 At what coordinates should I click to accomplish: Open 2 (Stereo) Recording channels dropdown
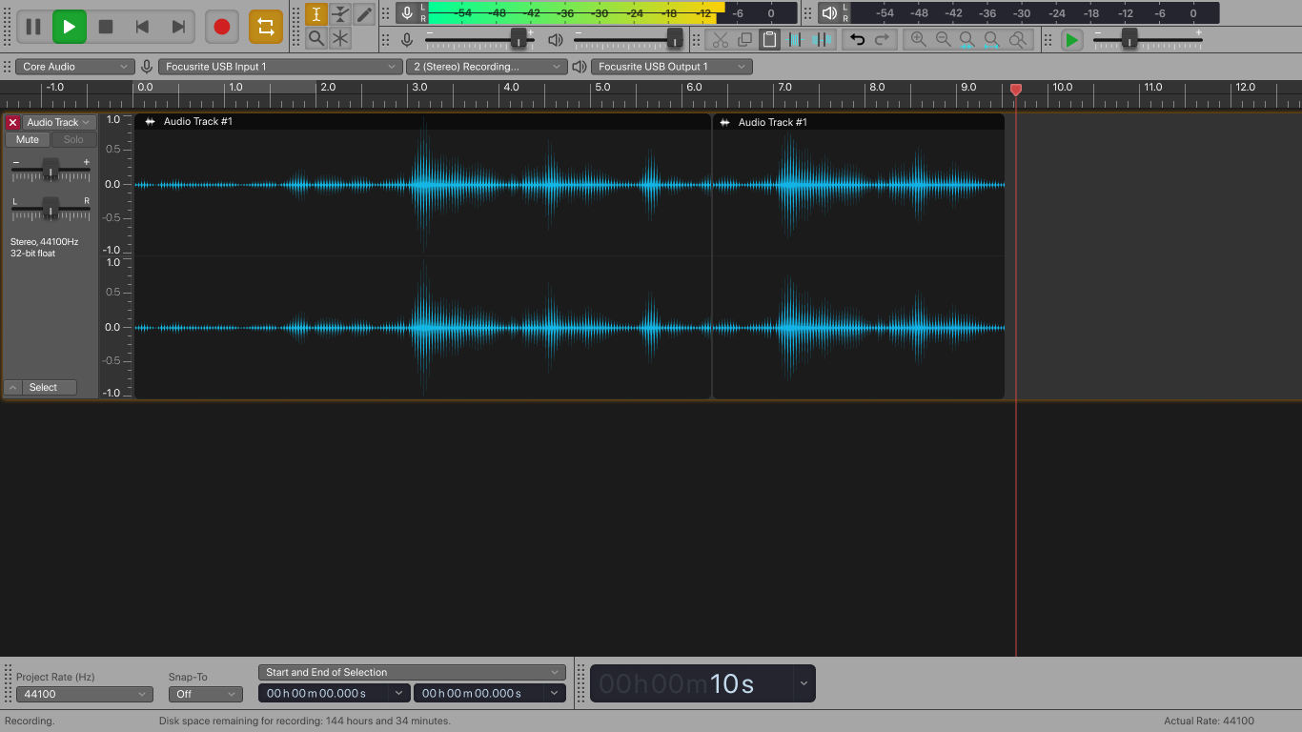click(486, 67)
